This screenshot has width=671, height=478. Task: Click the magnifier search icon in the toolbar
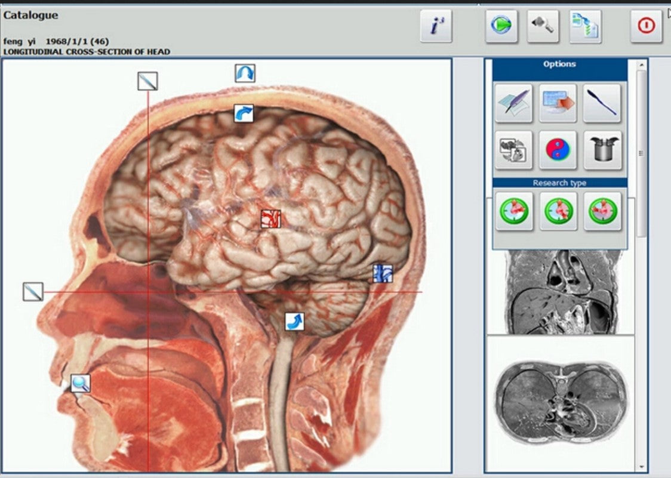(x=543, y=25)
